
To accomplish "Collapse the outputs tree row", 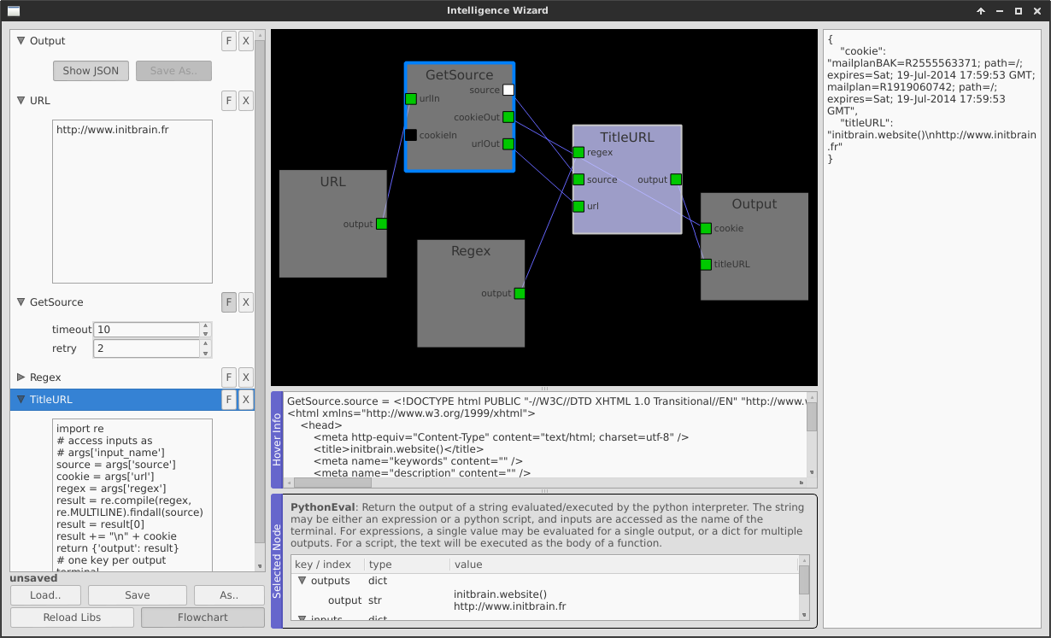I will tap(302, 581).
